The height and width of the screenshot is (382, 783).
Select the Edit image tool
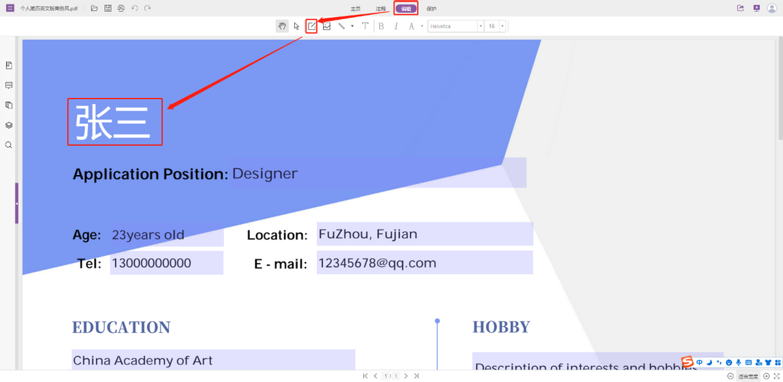pyautogui.click(x=326, y=26)
